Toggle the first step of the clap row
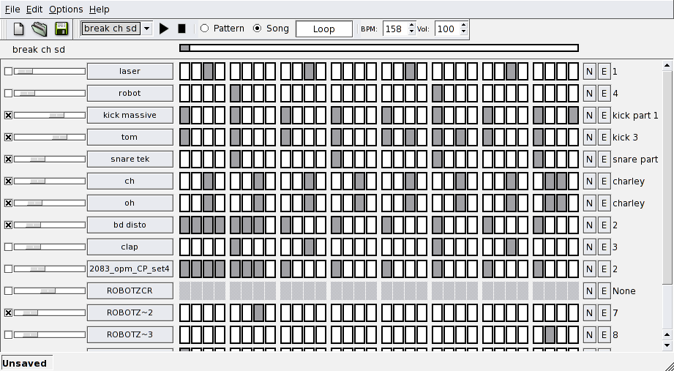 (x=185, y=247)
